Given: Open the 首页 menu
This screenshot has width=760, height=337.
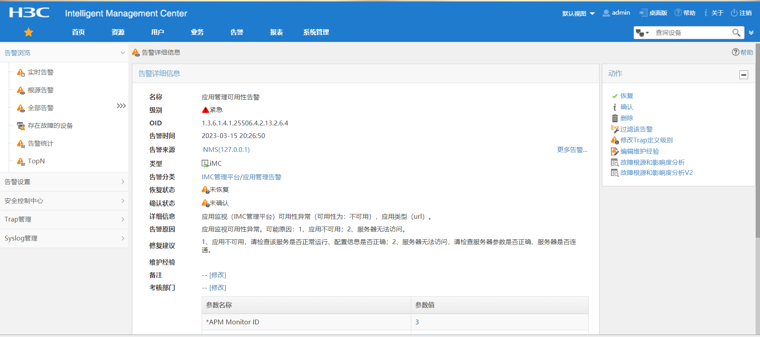Looking at the screenshot, I should 78,32.
